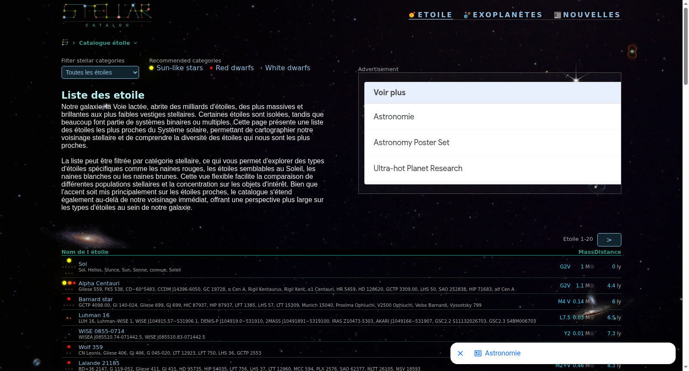This screenshot has height=371, width=689.
Task: Click the page vertical scrollbar thumb
Action: click(x=686, y=46)
